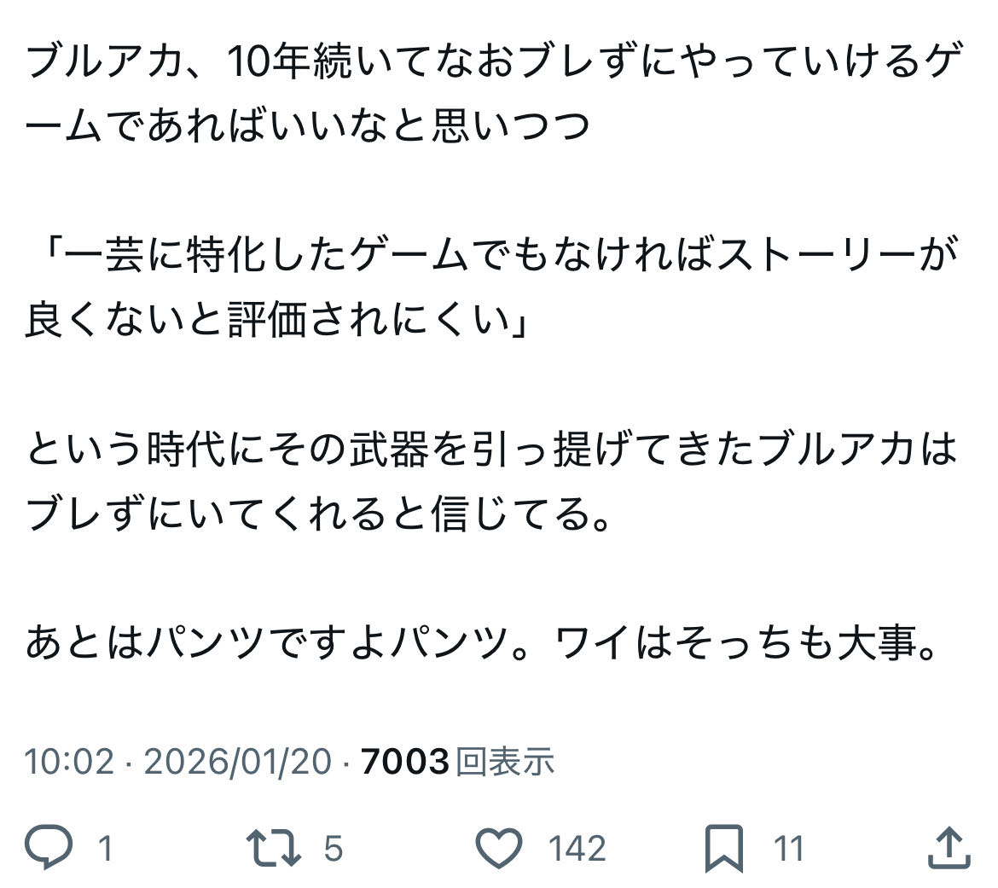
Task: Click the paragraph beginning という時代にその武器を
Action: click(x=490, y=450)
